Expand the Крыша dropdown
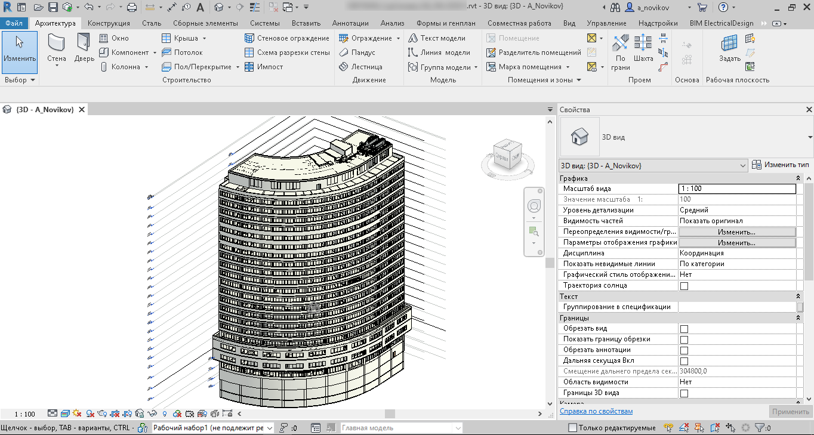The height and width of the screenshot is (435, 814). tap(203, 38)
